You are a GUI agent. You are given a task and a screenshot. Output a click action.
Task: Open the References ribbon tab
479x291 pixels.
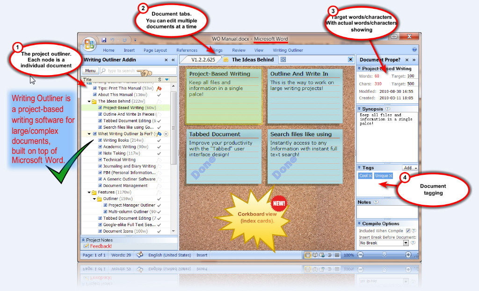(x=187, y=50)
